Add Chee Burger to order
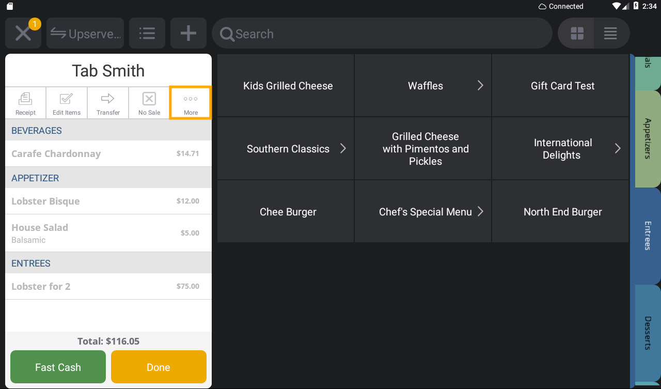Viewport: 661px width, 389px height. [286, 212]
